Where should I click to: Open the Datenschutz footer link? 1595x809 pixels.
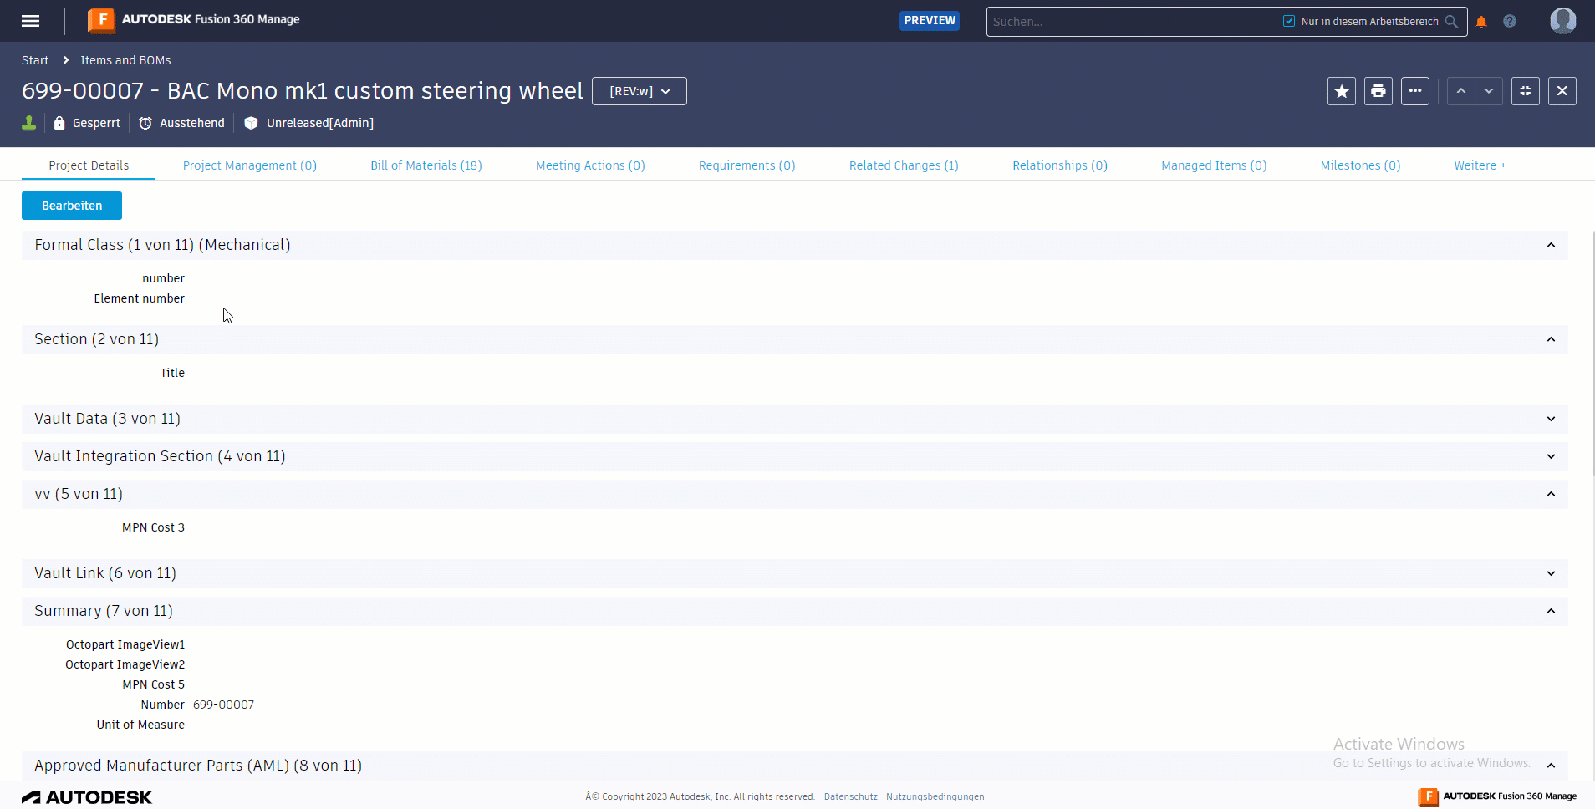coord(851,796)
